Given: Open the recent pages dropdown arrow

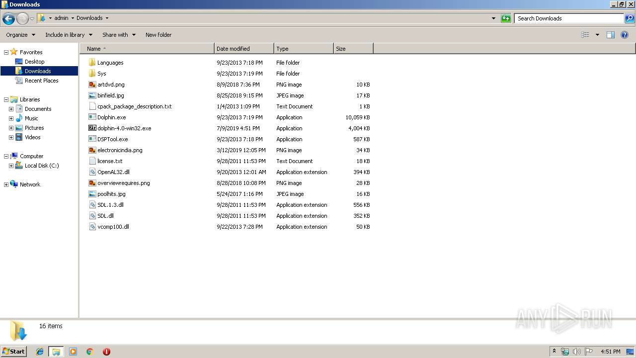Looking at the screenshot, I should [32, 19].
